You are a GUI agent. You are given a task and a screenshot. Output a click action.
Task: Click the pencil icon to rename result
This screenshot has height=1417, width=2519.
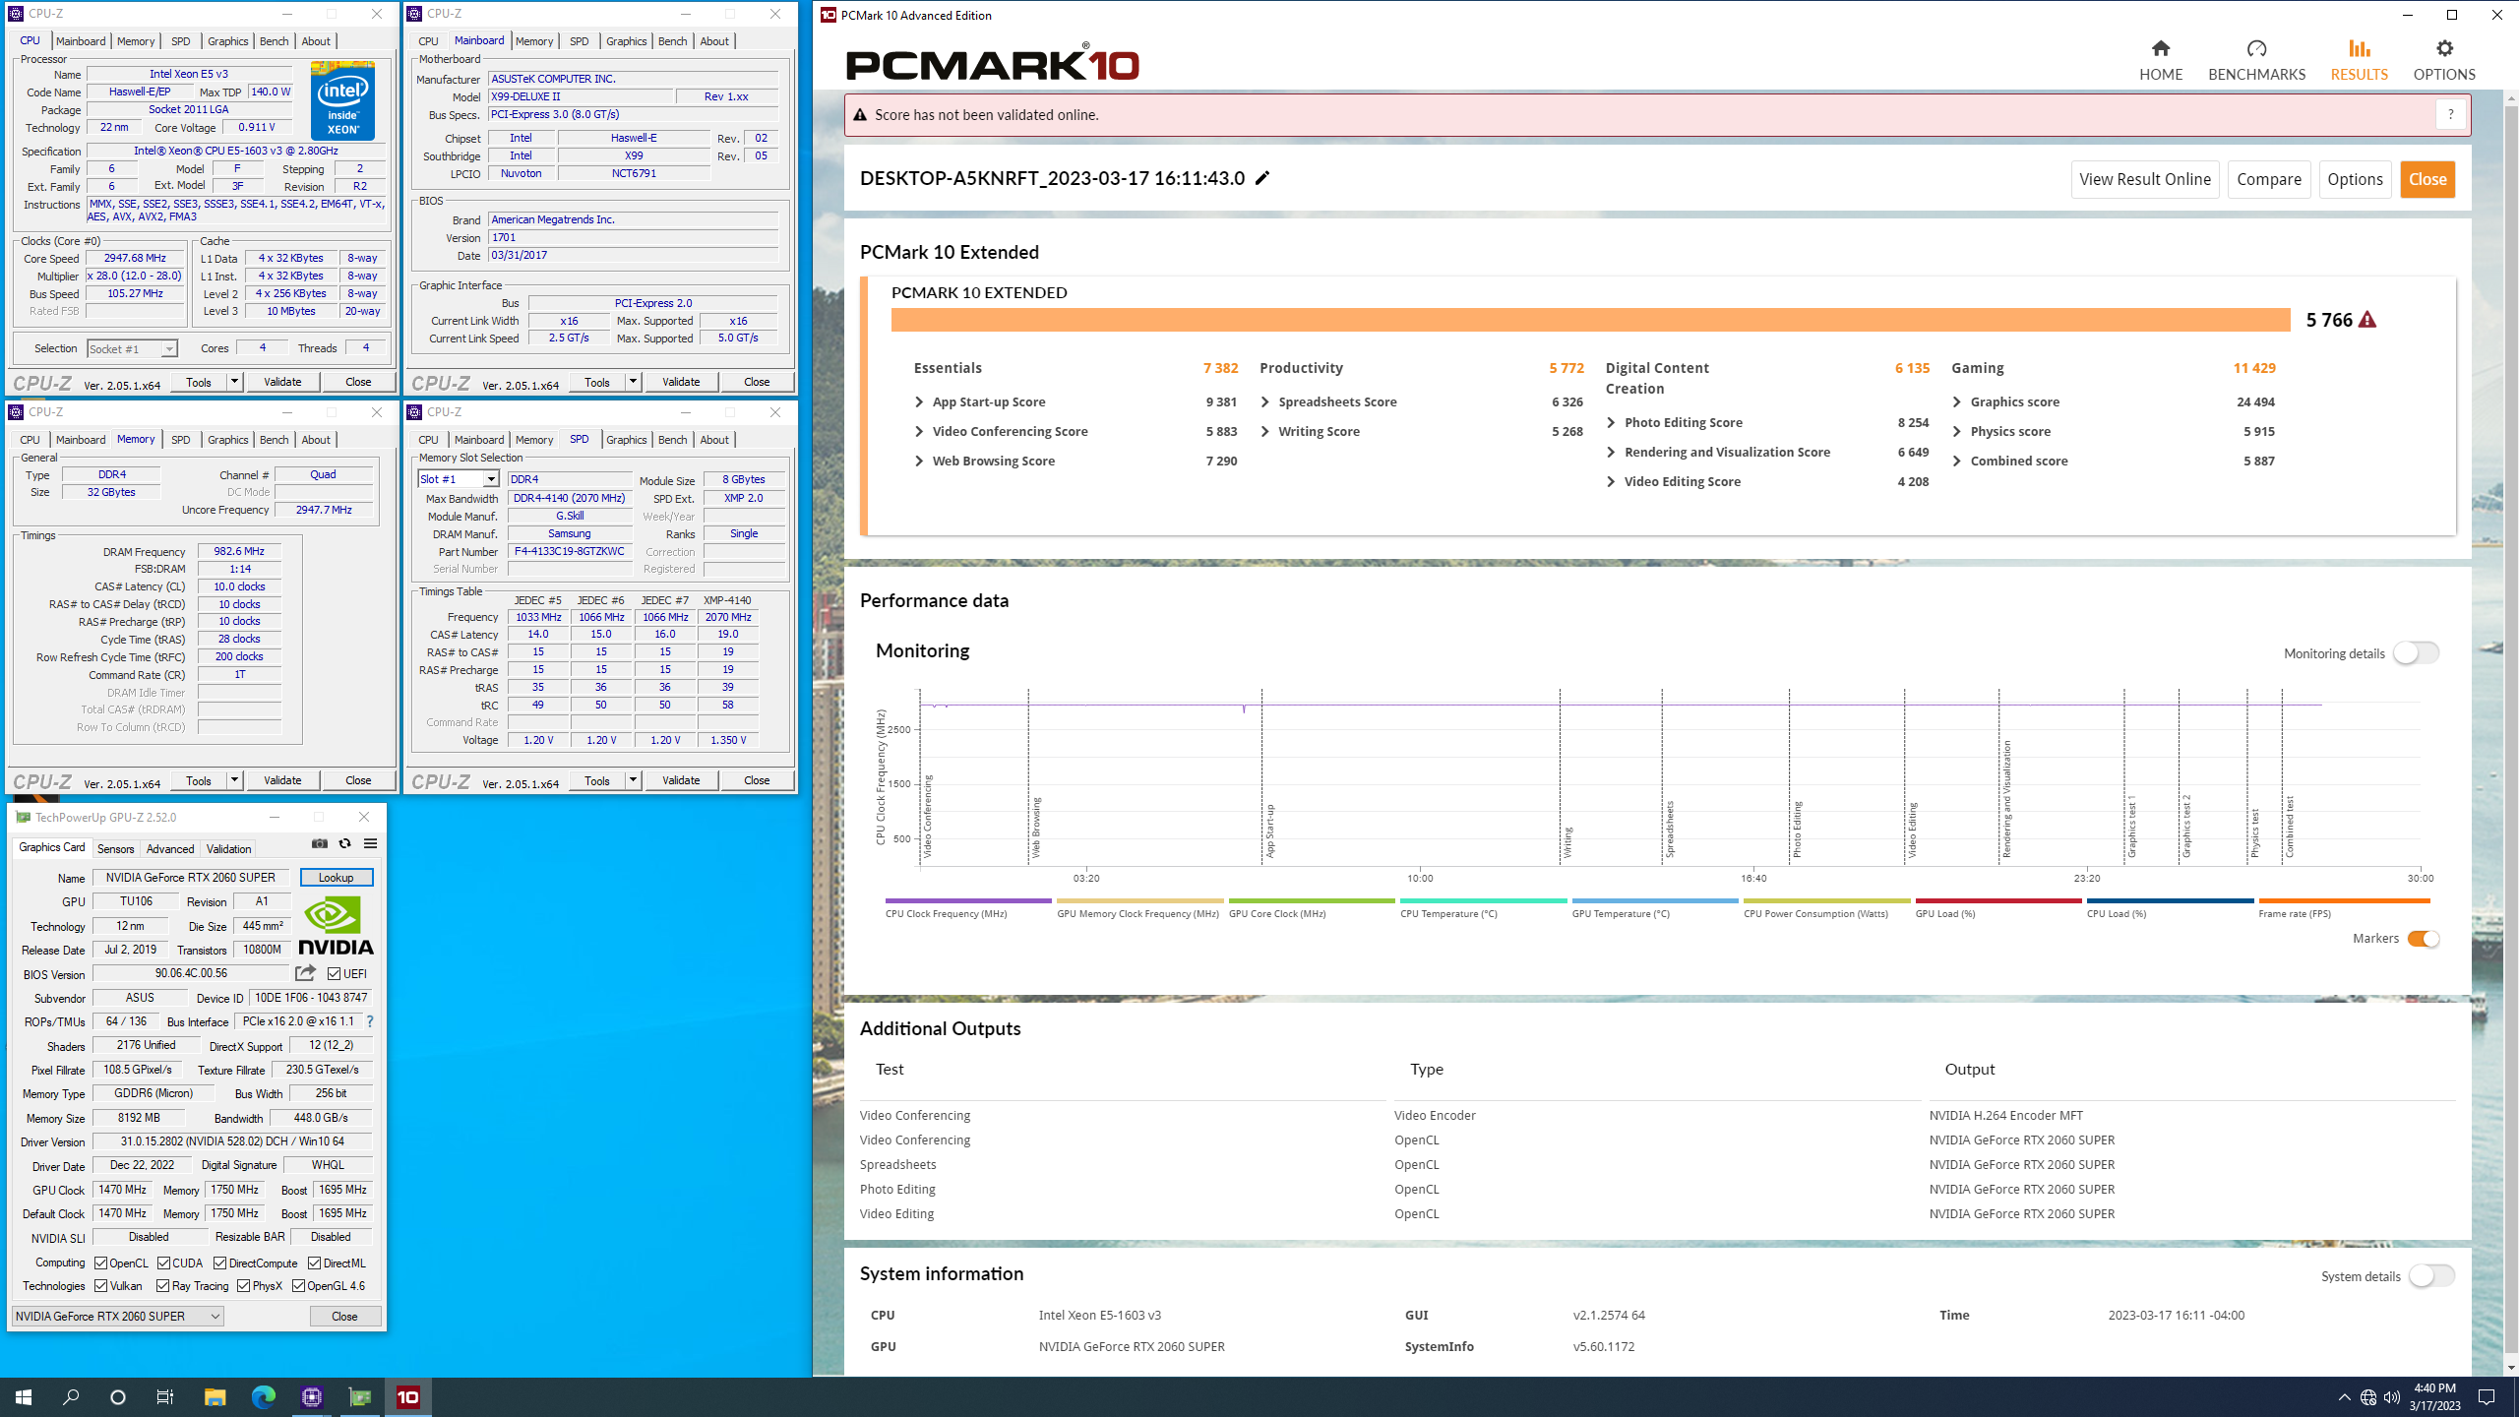(x=1262, y=178)
